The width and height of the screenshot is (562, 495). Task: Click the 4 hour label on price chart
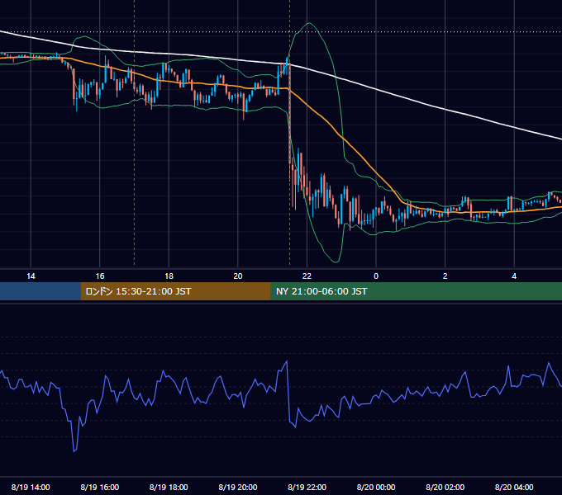(514, 276)
